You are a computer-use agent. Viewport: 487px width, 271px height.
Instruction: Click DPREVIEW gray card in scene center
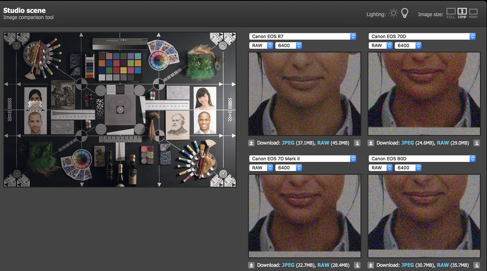(x=120, y=111)
